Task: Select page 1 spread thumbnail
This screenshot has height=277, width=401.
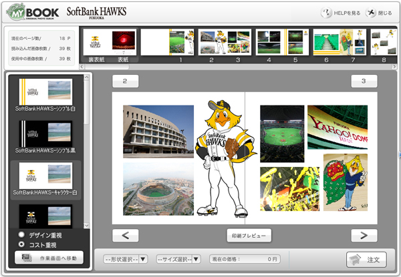Action: 167,42
